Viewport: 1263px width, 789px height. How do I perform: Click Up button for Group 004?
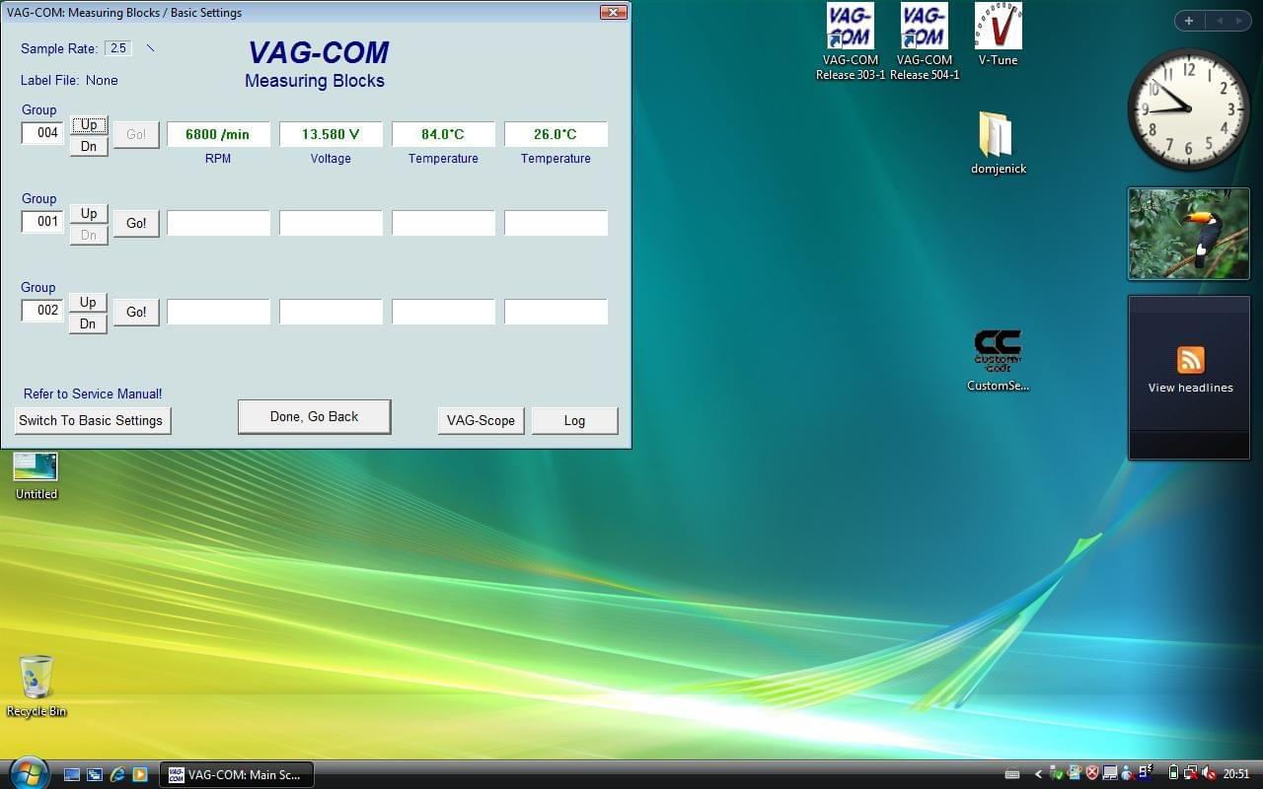point(89,124)
